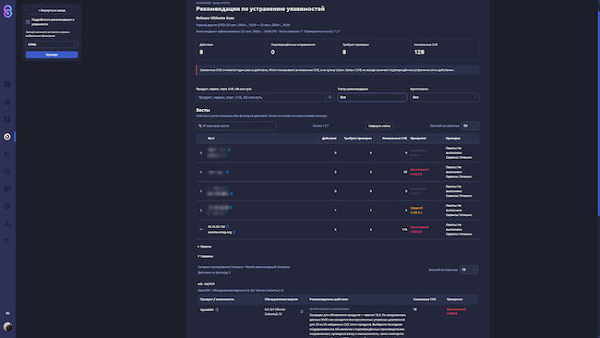Image resolution: width=600 pixels, height=338 pixels.
Task: Copy icon in second host row with 29 CVE
Action: click(227, 172)
